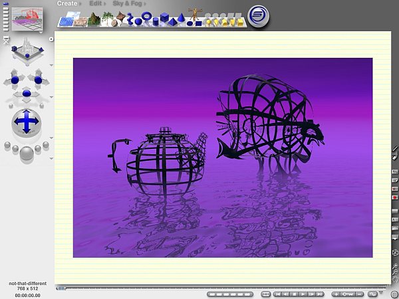Create a yellow radial light

208,22
